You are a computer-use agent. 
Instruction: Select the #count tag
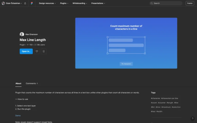[x=154, y=103]
